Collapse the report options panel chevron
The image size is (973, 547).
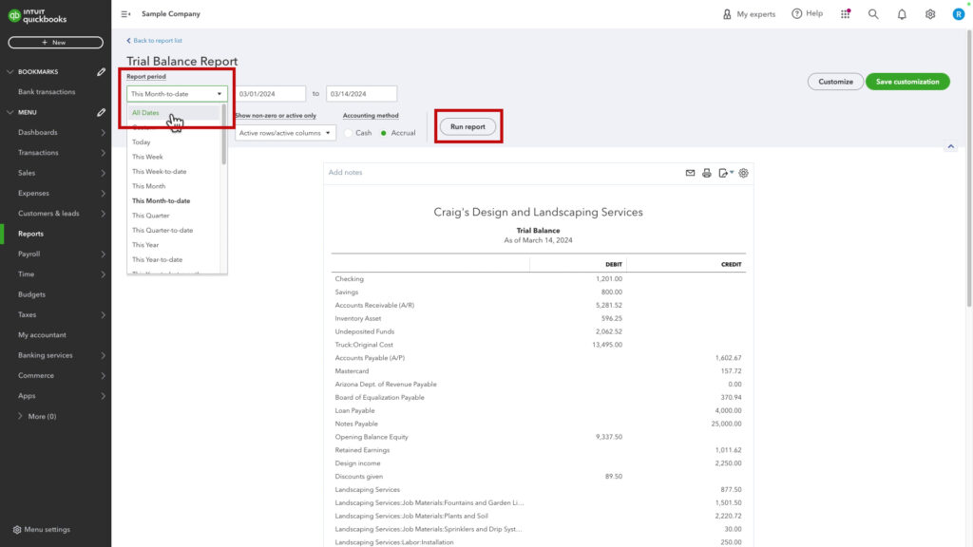click(x=950, y=145)
